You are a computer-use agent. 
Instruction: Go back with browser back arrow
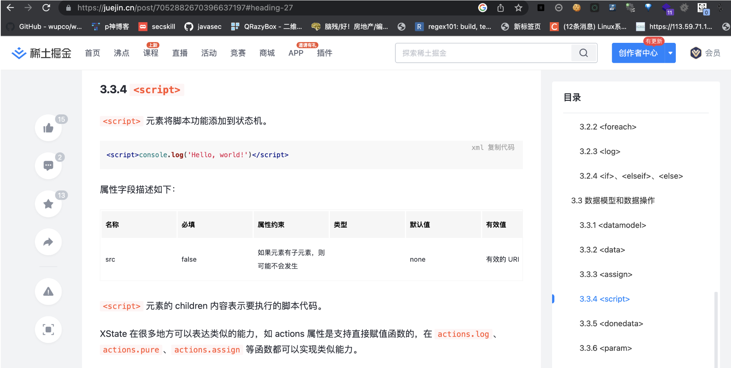[10, 8]
